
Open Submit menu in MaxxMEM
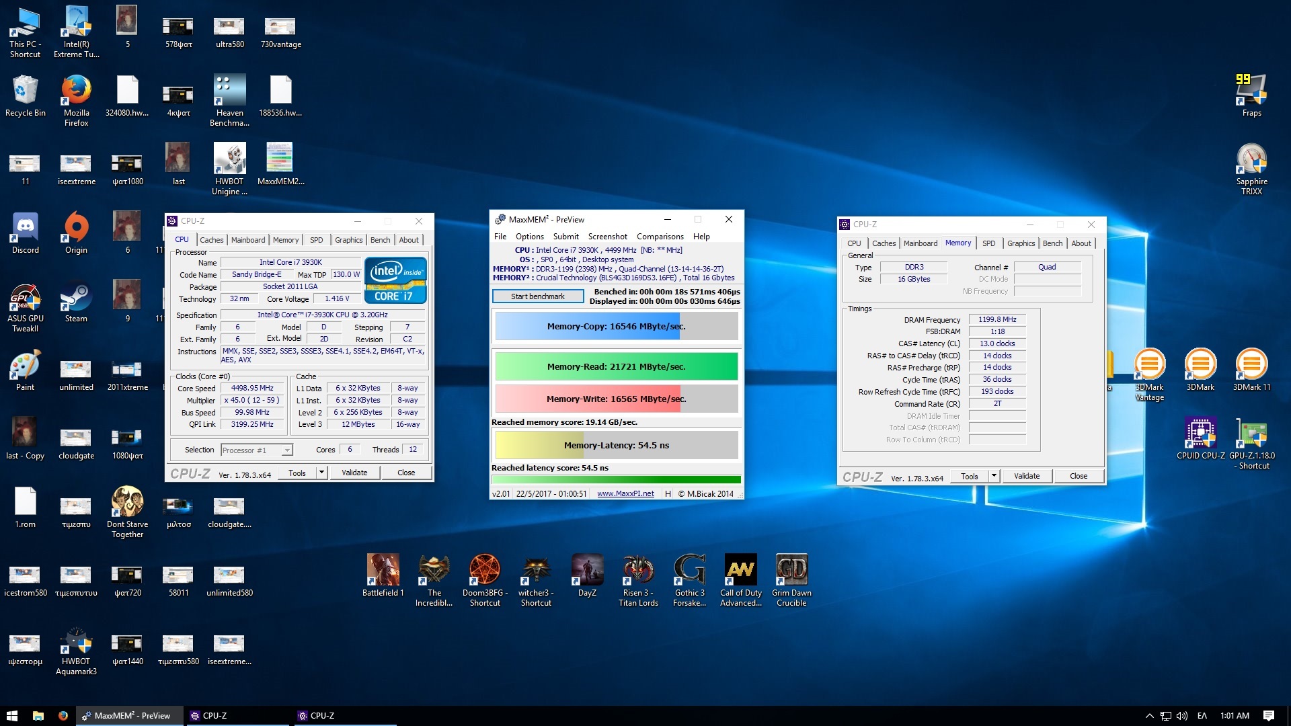tap(565, 237)
